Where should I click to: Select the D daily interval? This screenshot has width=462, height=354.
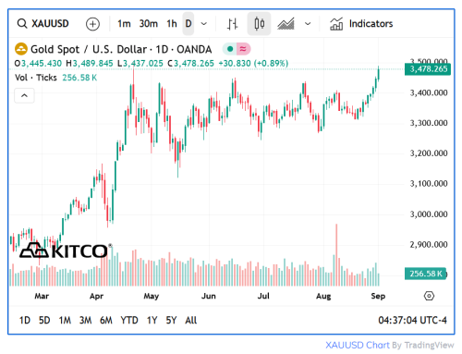click(x=188, y=24)
